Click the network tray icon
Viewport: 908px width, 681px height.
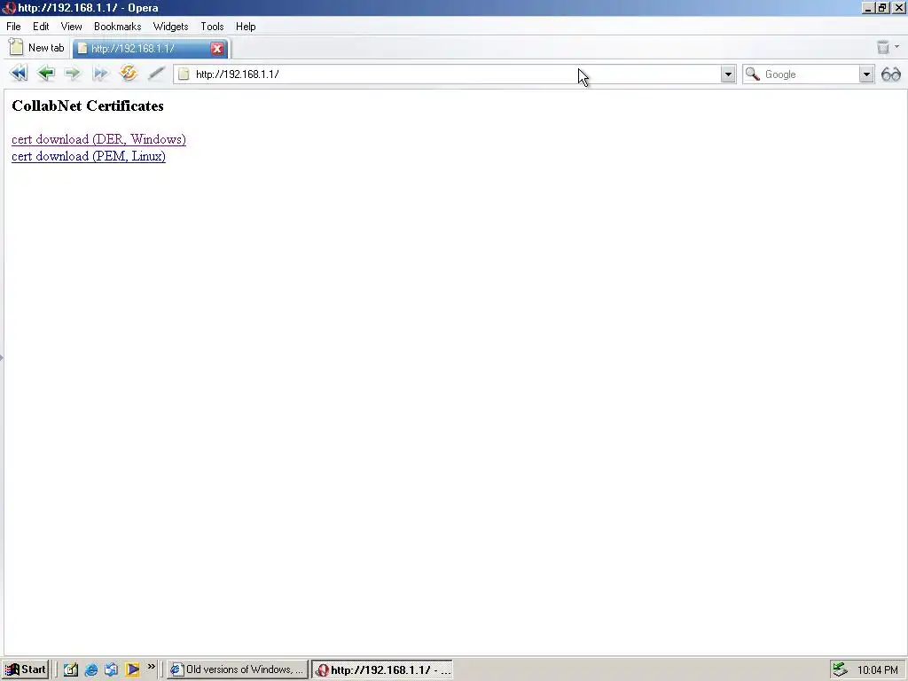pyautogui.click(x=841, y=670)
